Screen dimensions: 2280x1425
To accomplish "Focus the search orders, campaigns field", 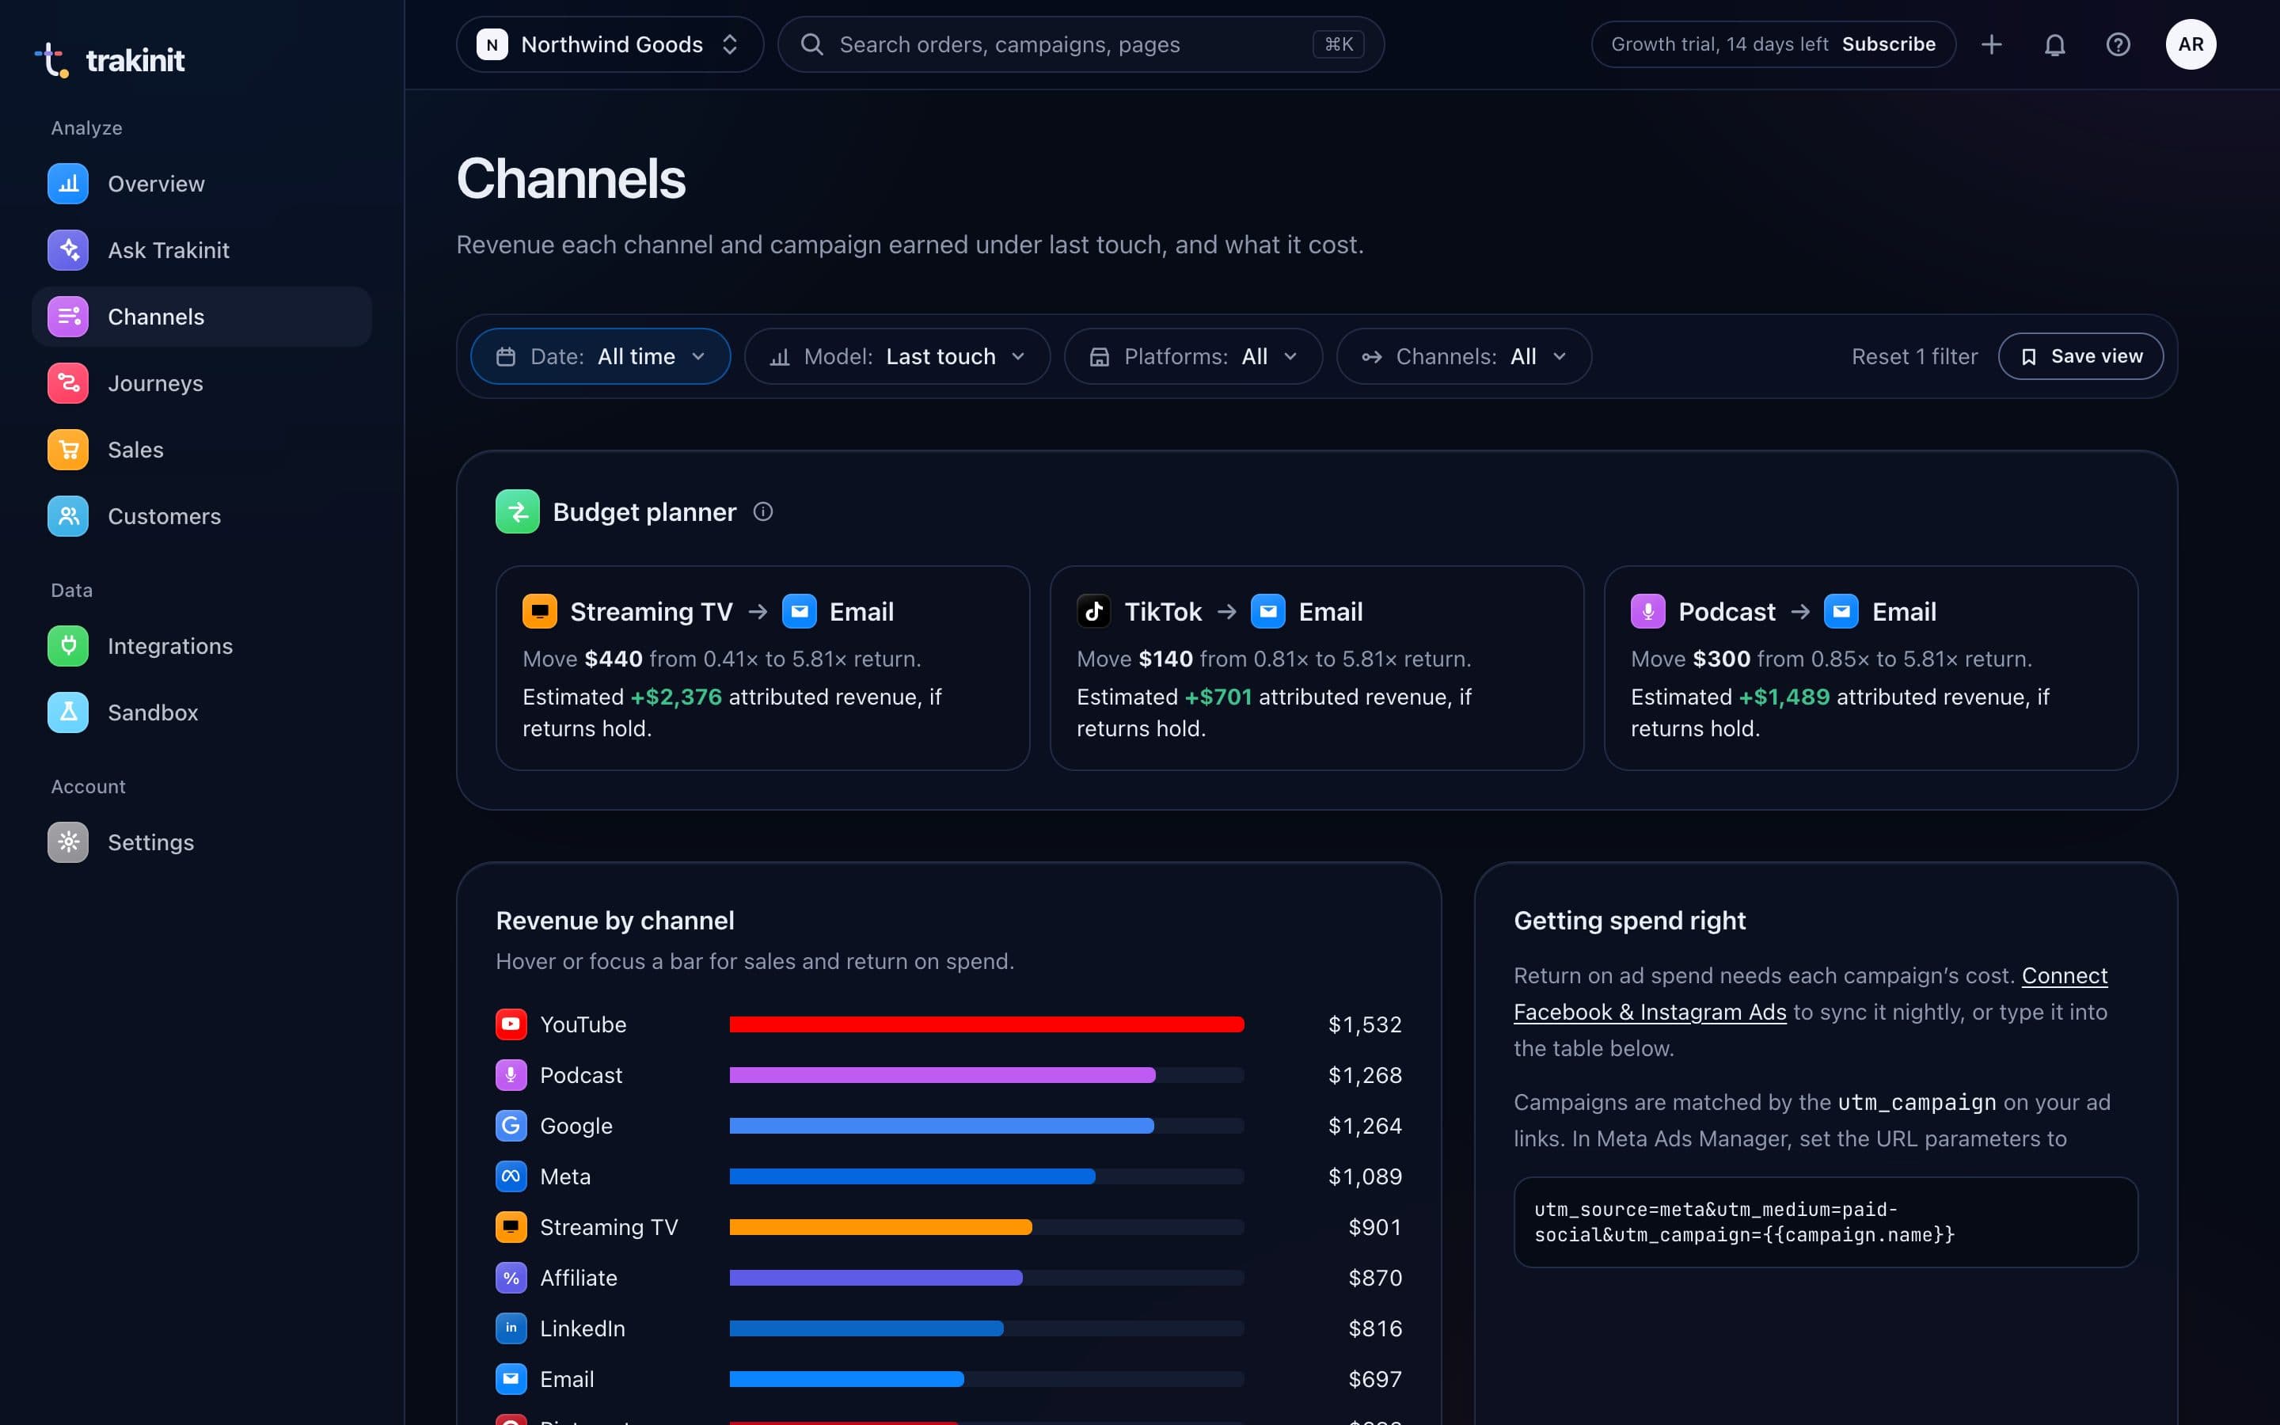I will coord(1080,44).
